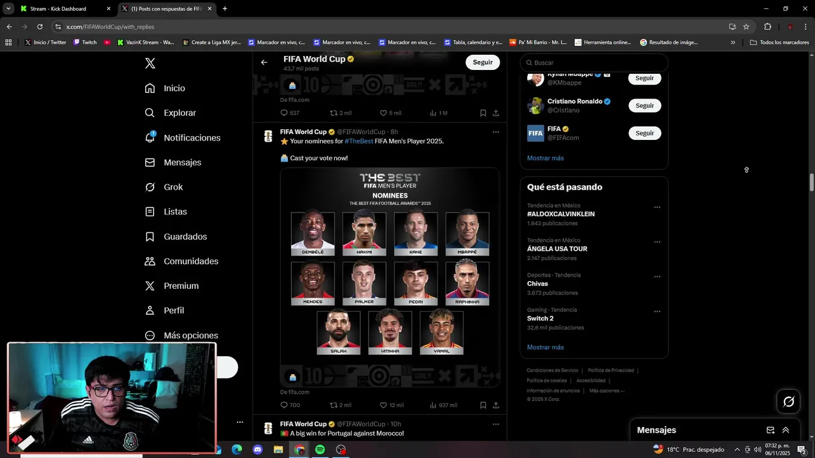Bookmark the post with 1 M views
The height and width of the screenshot is (458, 815).
(x=483, y=113)
